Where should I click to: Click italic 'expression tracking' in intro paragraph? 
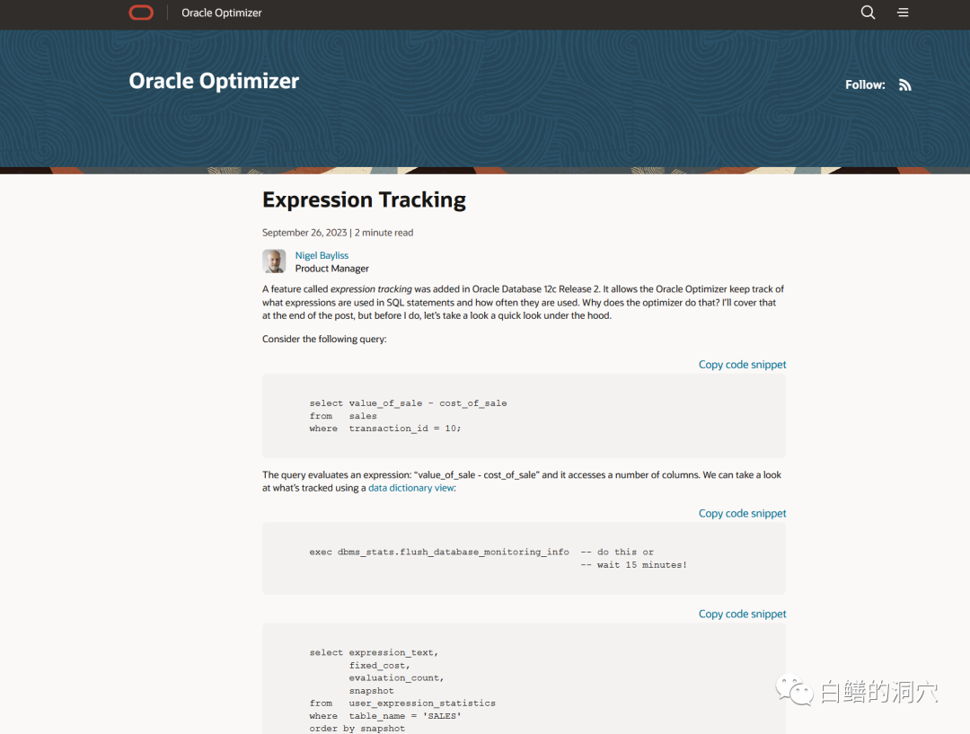pos(371,289)
